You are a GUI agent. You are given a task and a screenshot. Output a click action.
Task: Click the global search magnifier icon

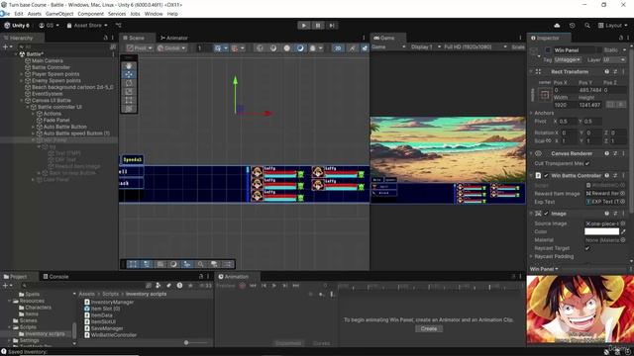coord(587,26)
